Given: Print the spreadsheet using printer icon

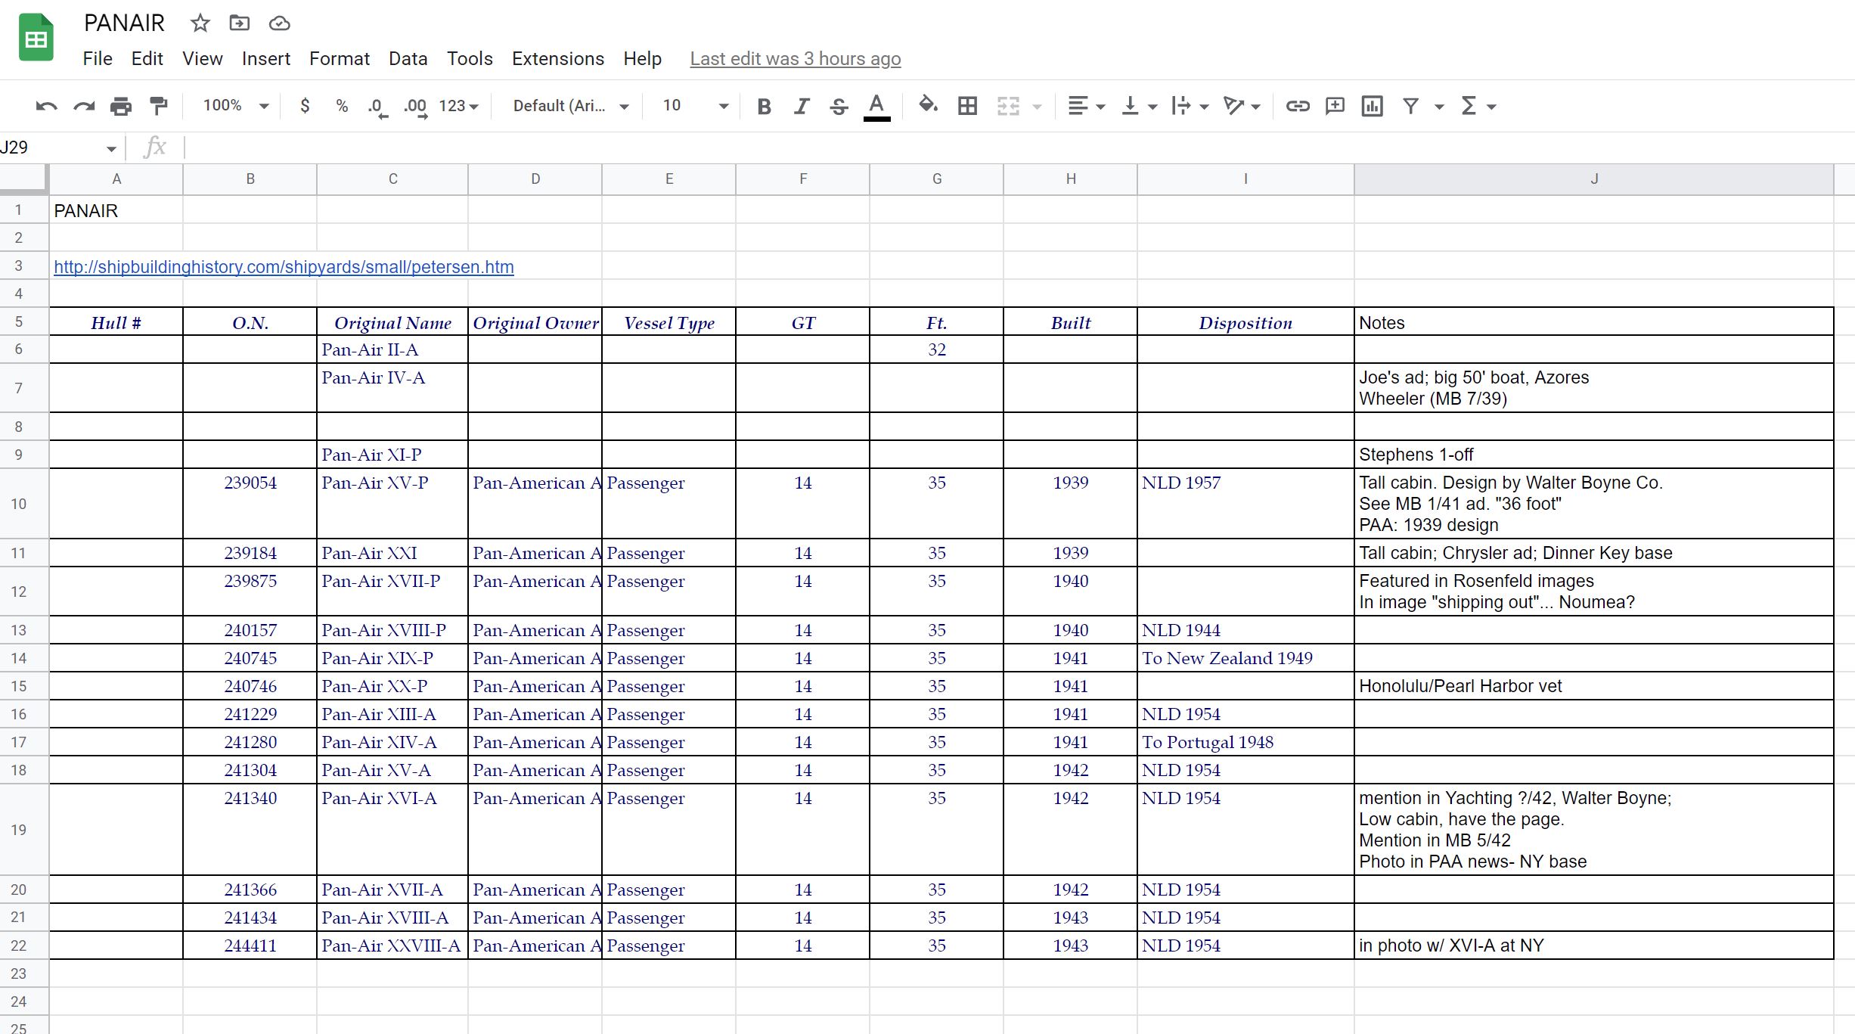Looking at the screenshot, I should pos(120,106).
